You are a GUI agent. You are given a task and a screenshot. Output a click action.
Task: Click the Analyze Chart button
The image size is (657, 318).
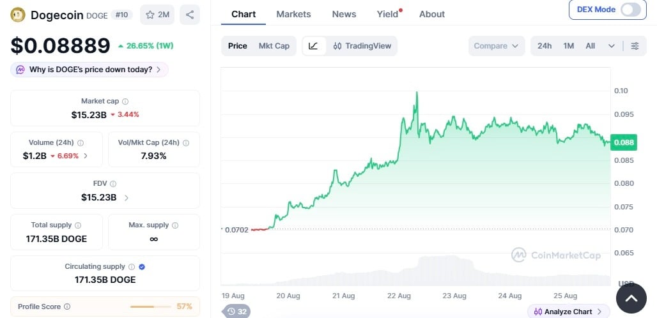(569, 312)
